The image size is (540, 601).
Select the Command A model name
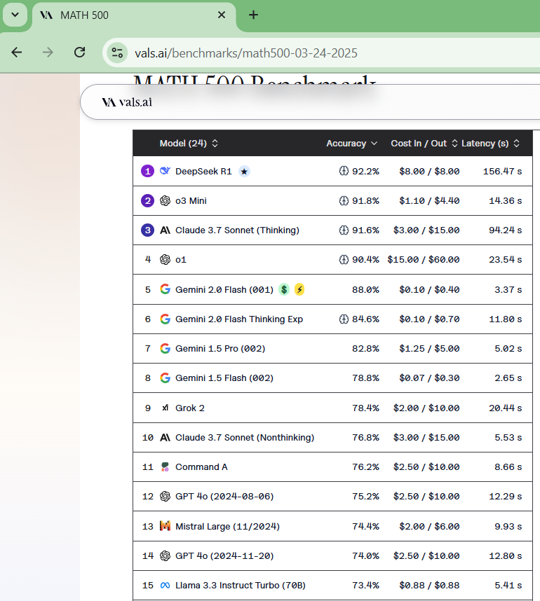click(201, 467)
